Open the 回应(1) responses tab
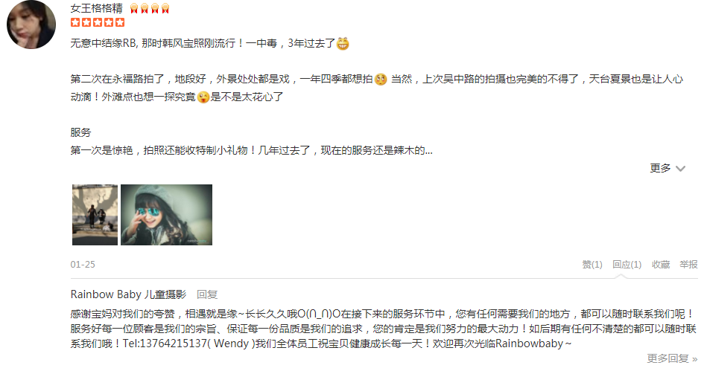Image resolution: width=707 pixels, height=371 pixels. [x=627, y=265]
